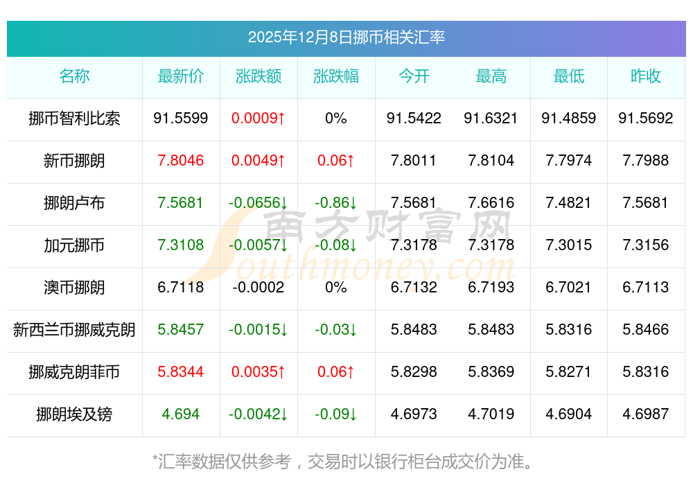Select the 涨跌额 column header
Image resolution: width=693 pixels, height=483 pixels.
(258, 76)
